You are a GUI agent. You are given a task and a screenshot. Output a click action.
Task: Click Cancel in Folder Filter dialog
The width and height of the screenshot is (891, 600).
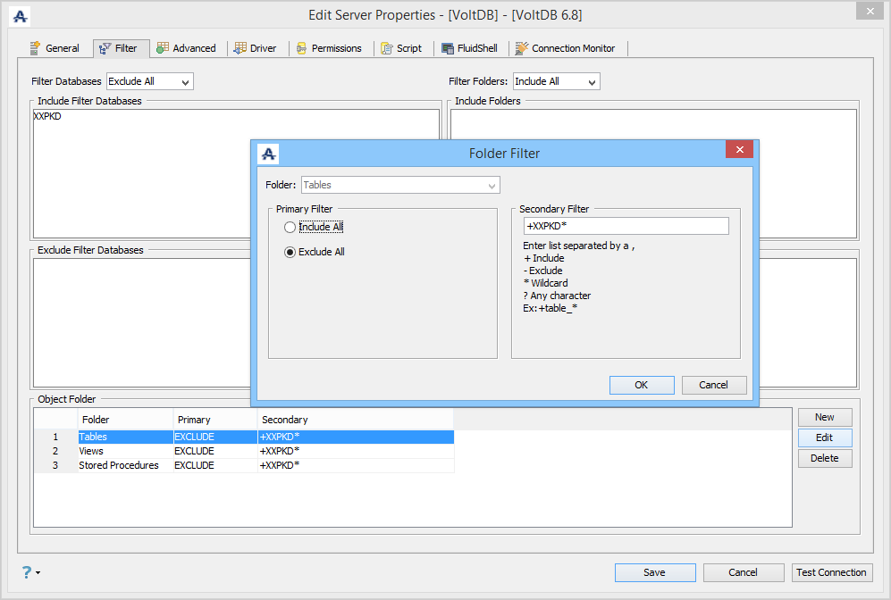714,385
